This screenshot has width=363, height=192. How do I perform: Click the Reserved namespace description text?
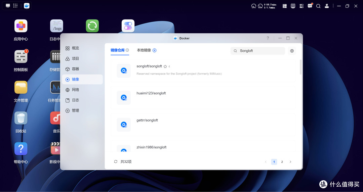(x=179, y=74)
